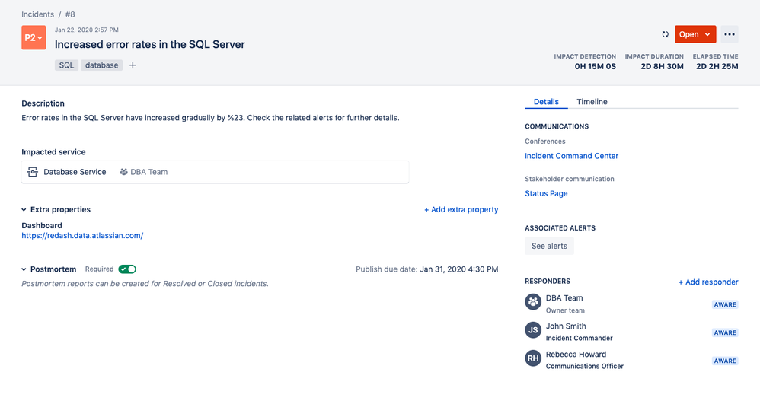Click the #8 breadcrumb
The width and height of the screenshot is (760, 404).
70,14
